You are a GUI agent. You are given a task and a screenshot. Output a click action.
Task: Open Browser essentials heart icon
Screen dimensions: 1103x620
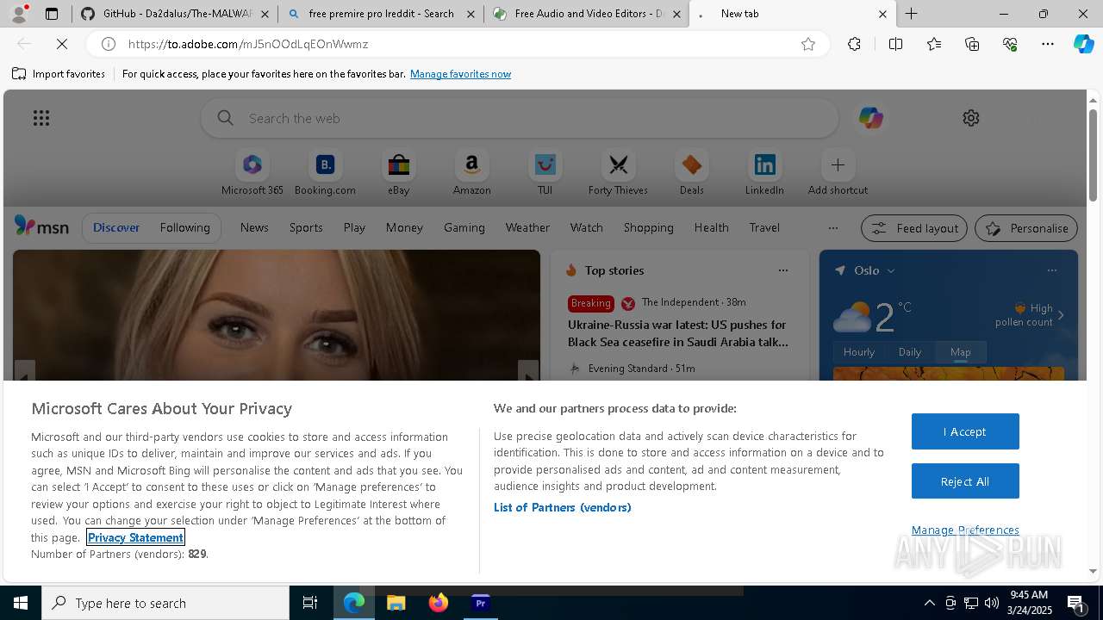point(1010,44)
